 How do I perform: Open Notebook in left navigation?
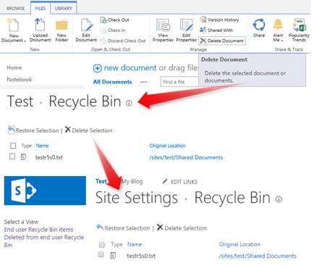click(x=20, y=80)
